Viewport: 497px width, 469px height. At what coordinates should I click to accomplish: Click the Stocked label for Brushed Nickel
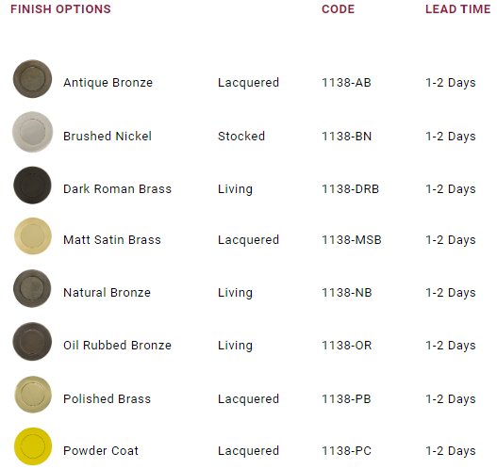tap(241, 136)
